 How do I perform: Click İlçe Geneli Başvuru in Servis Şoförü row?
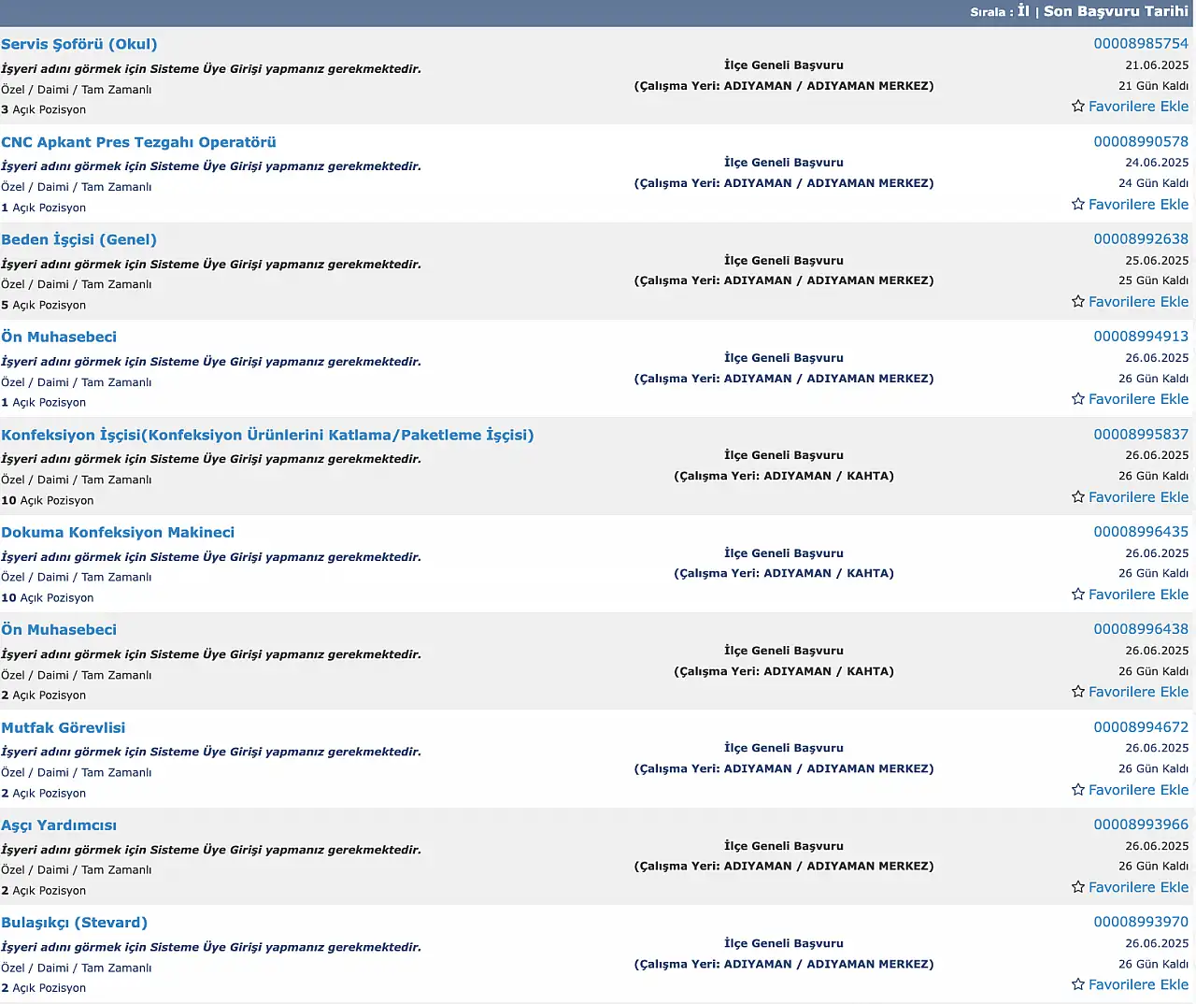click(784, 65)
